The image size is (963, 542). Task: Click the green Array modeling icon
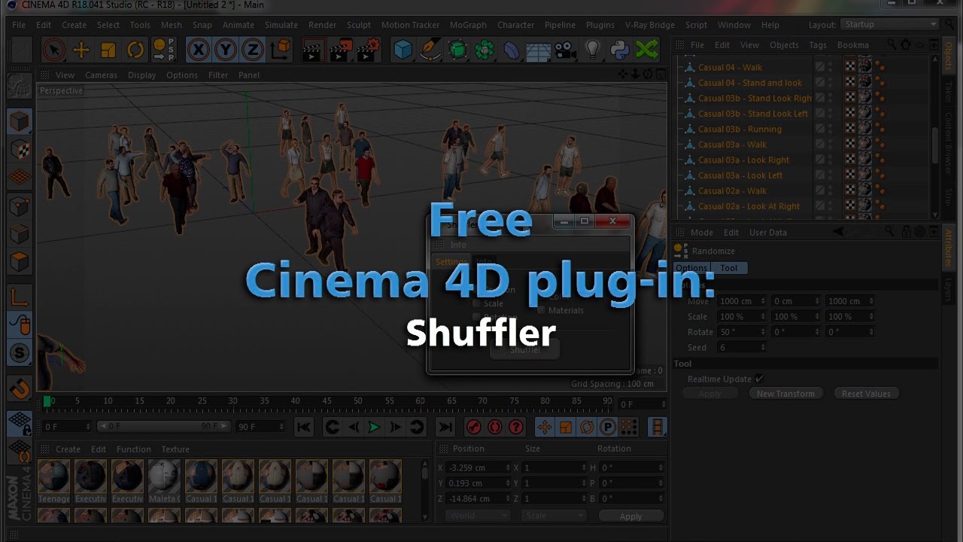point(485,50)
